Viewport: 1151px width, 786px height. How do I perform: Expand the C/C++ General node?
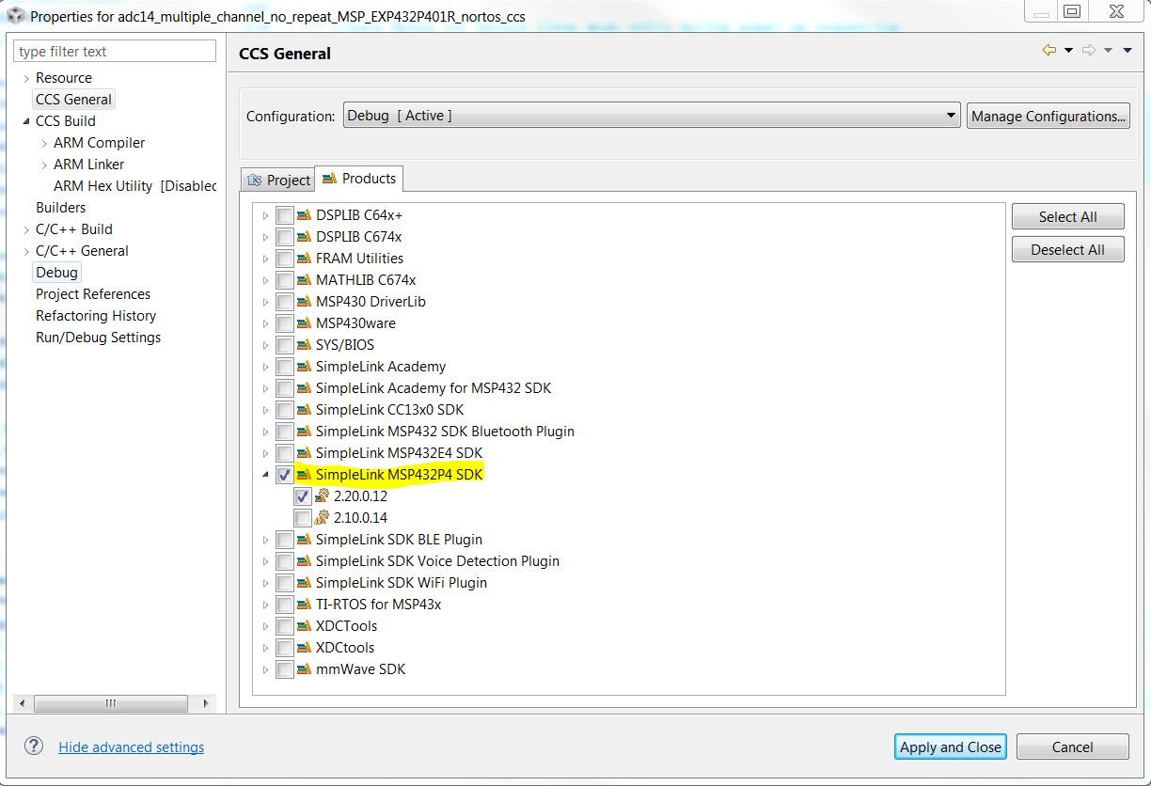tap(26, 251)
